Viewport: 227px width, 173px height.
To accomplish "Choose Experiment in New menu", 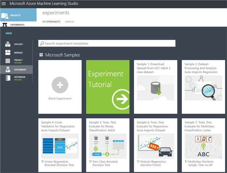I will 16,70.
